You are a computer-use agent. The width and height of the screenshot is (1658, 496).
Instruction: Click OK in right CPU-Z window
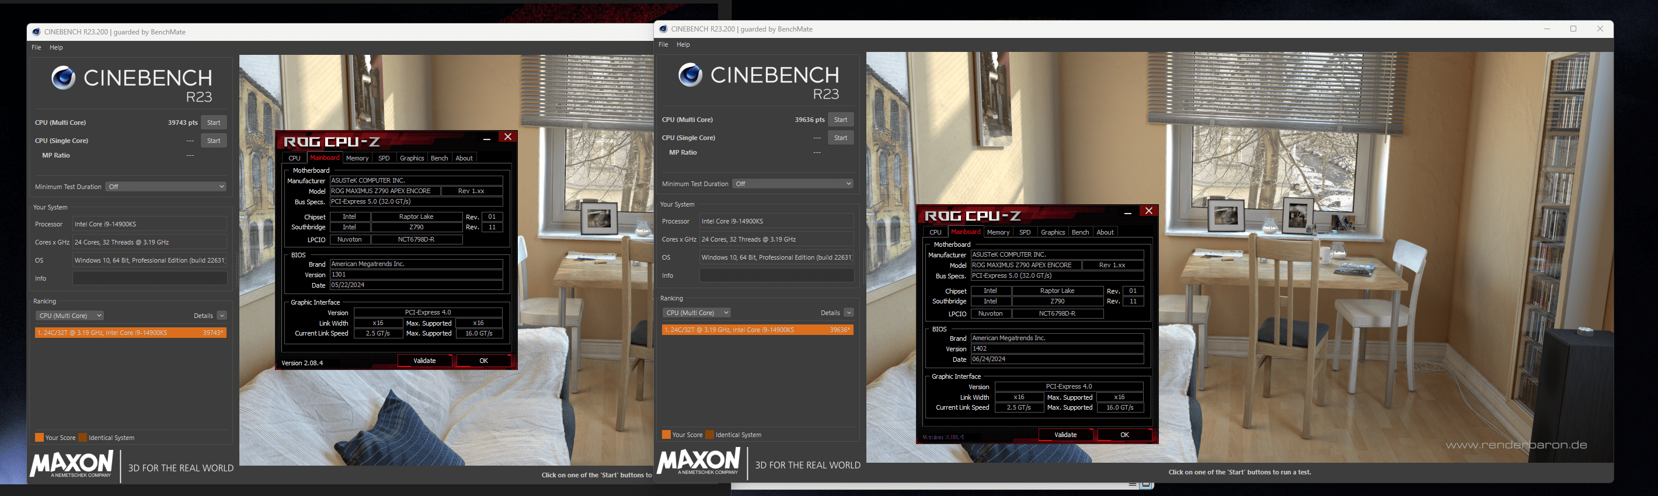1124,435
